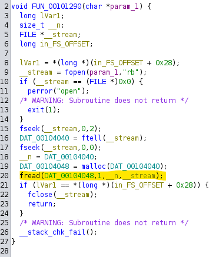Viewport: 219px width, 257px height.
Task: Click the malloc function call
Action: (x=94, y=166)
